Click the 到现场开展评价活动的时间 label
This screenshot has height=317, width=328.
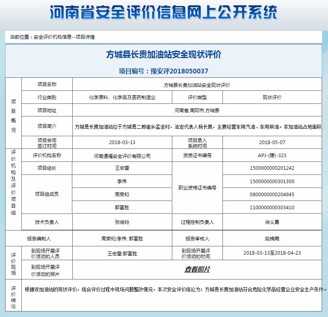coord(196,253)
